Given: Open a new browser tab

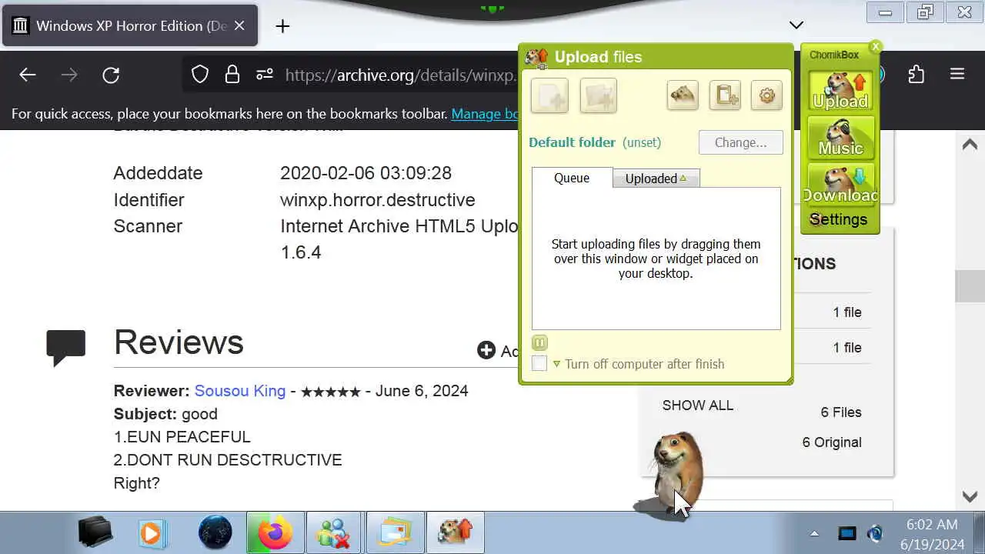Looking at the screenshot, I should coord(282,26).
